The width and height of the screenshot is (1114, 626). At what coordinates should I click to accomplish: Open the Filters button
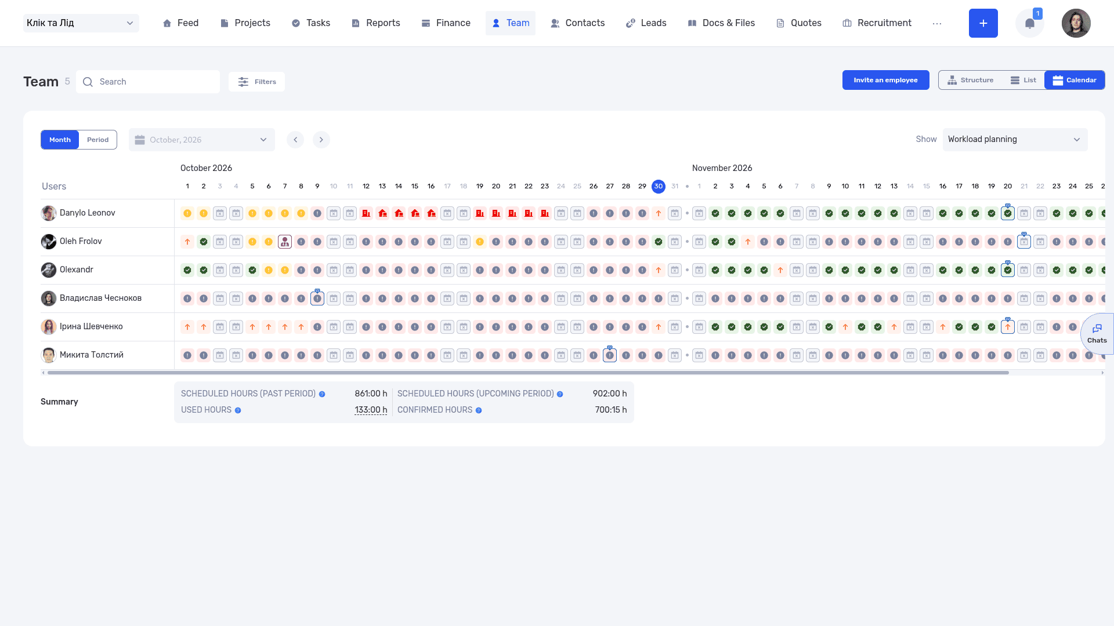(256, 82)
